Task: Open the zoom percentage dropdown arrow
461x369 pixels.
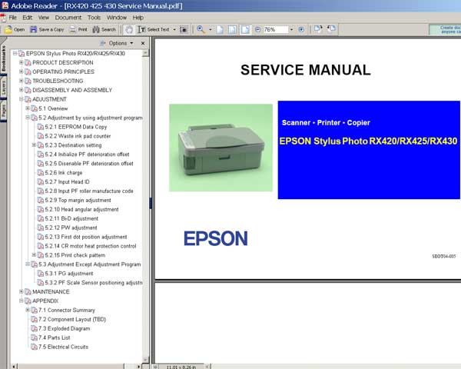Action: [x=291, y=29]
